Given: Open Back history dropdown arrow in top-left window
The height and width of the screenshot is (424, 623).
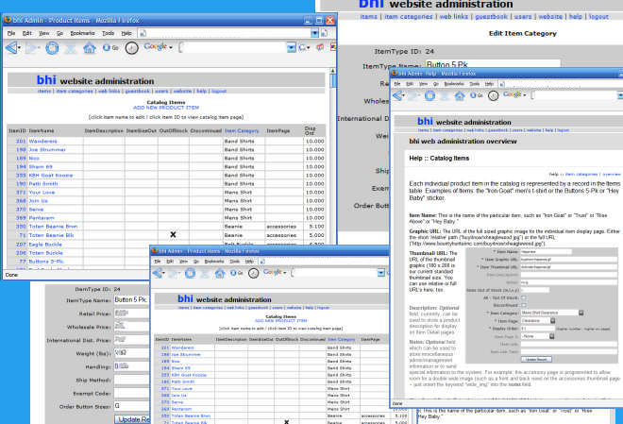Looking at the screenshot, I should pyautogui.click(x=19, y=48).
